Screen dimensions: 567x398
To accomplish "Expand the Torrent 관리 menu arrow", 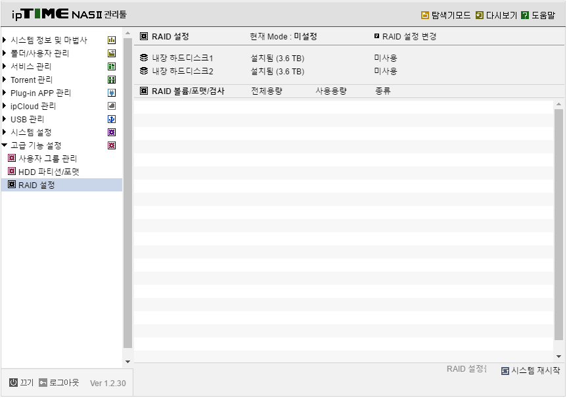I will coord(5,79).
